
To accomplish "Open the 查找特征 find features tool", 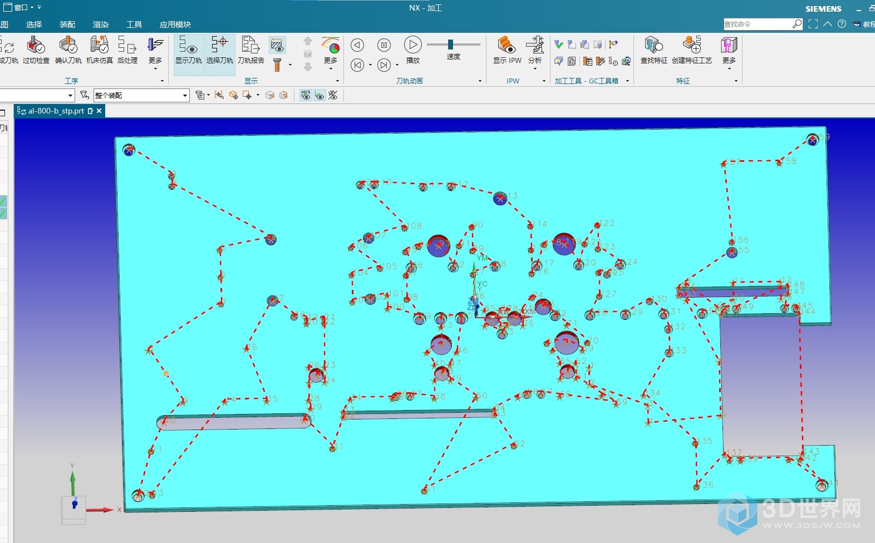I will point(653,50).
